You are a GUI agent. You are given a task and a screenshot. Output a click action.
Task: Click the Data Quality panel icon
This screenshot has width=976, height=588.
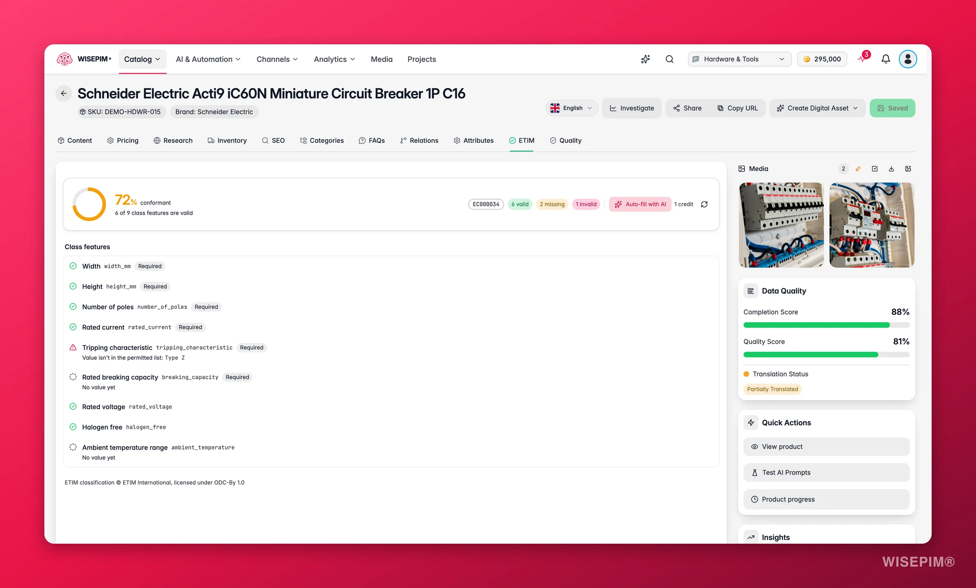751,291
